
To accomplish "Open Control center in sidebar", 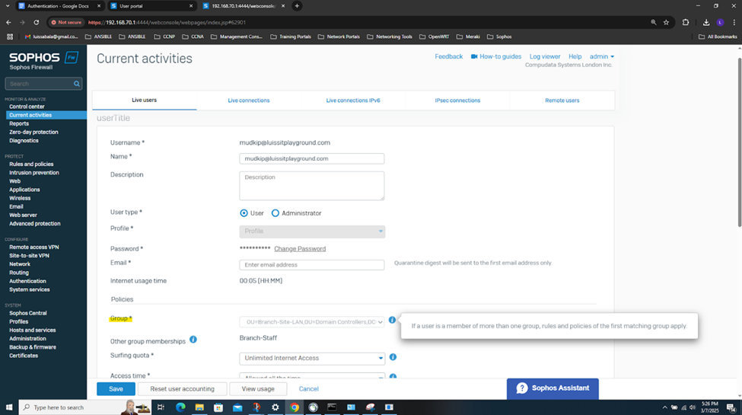I will click(27, 107).
